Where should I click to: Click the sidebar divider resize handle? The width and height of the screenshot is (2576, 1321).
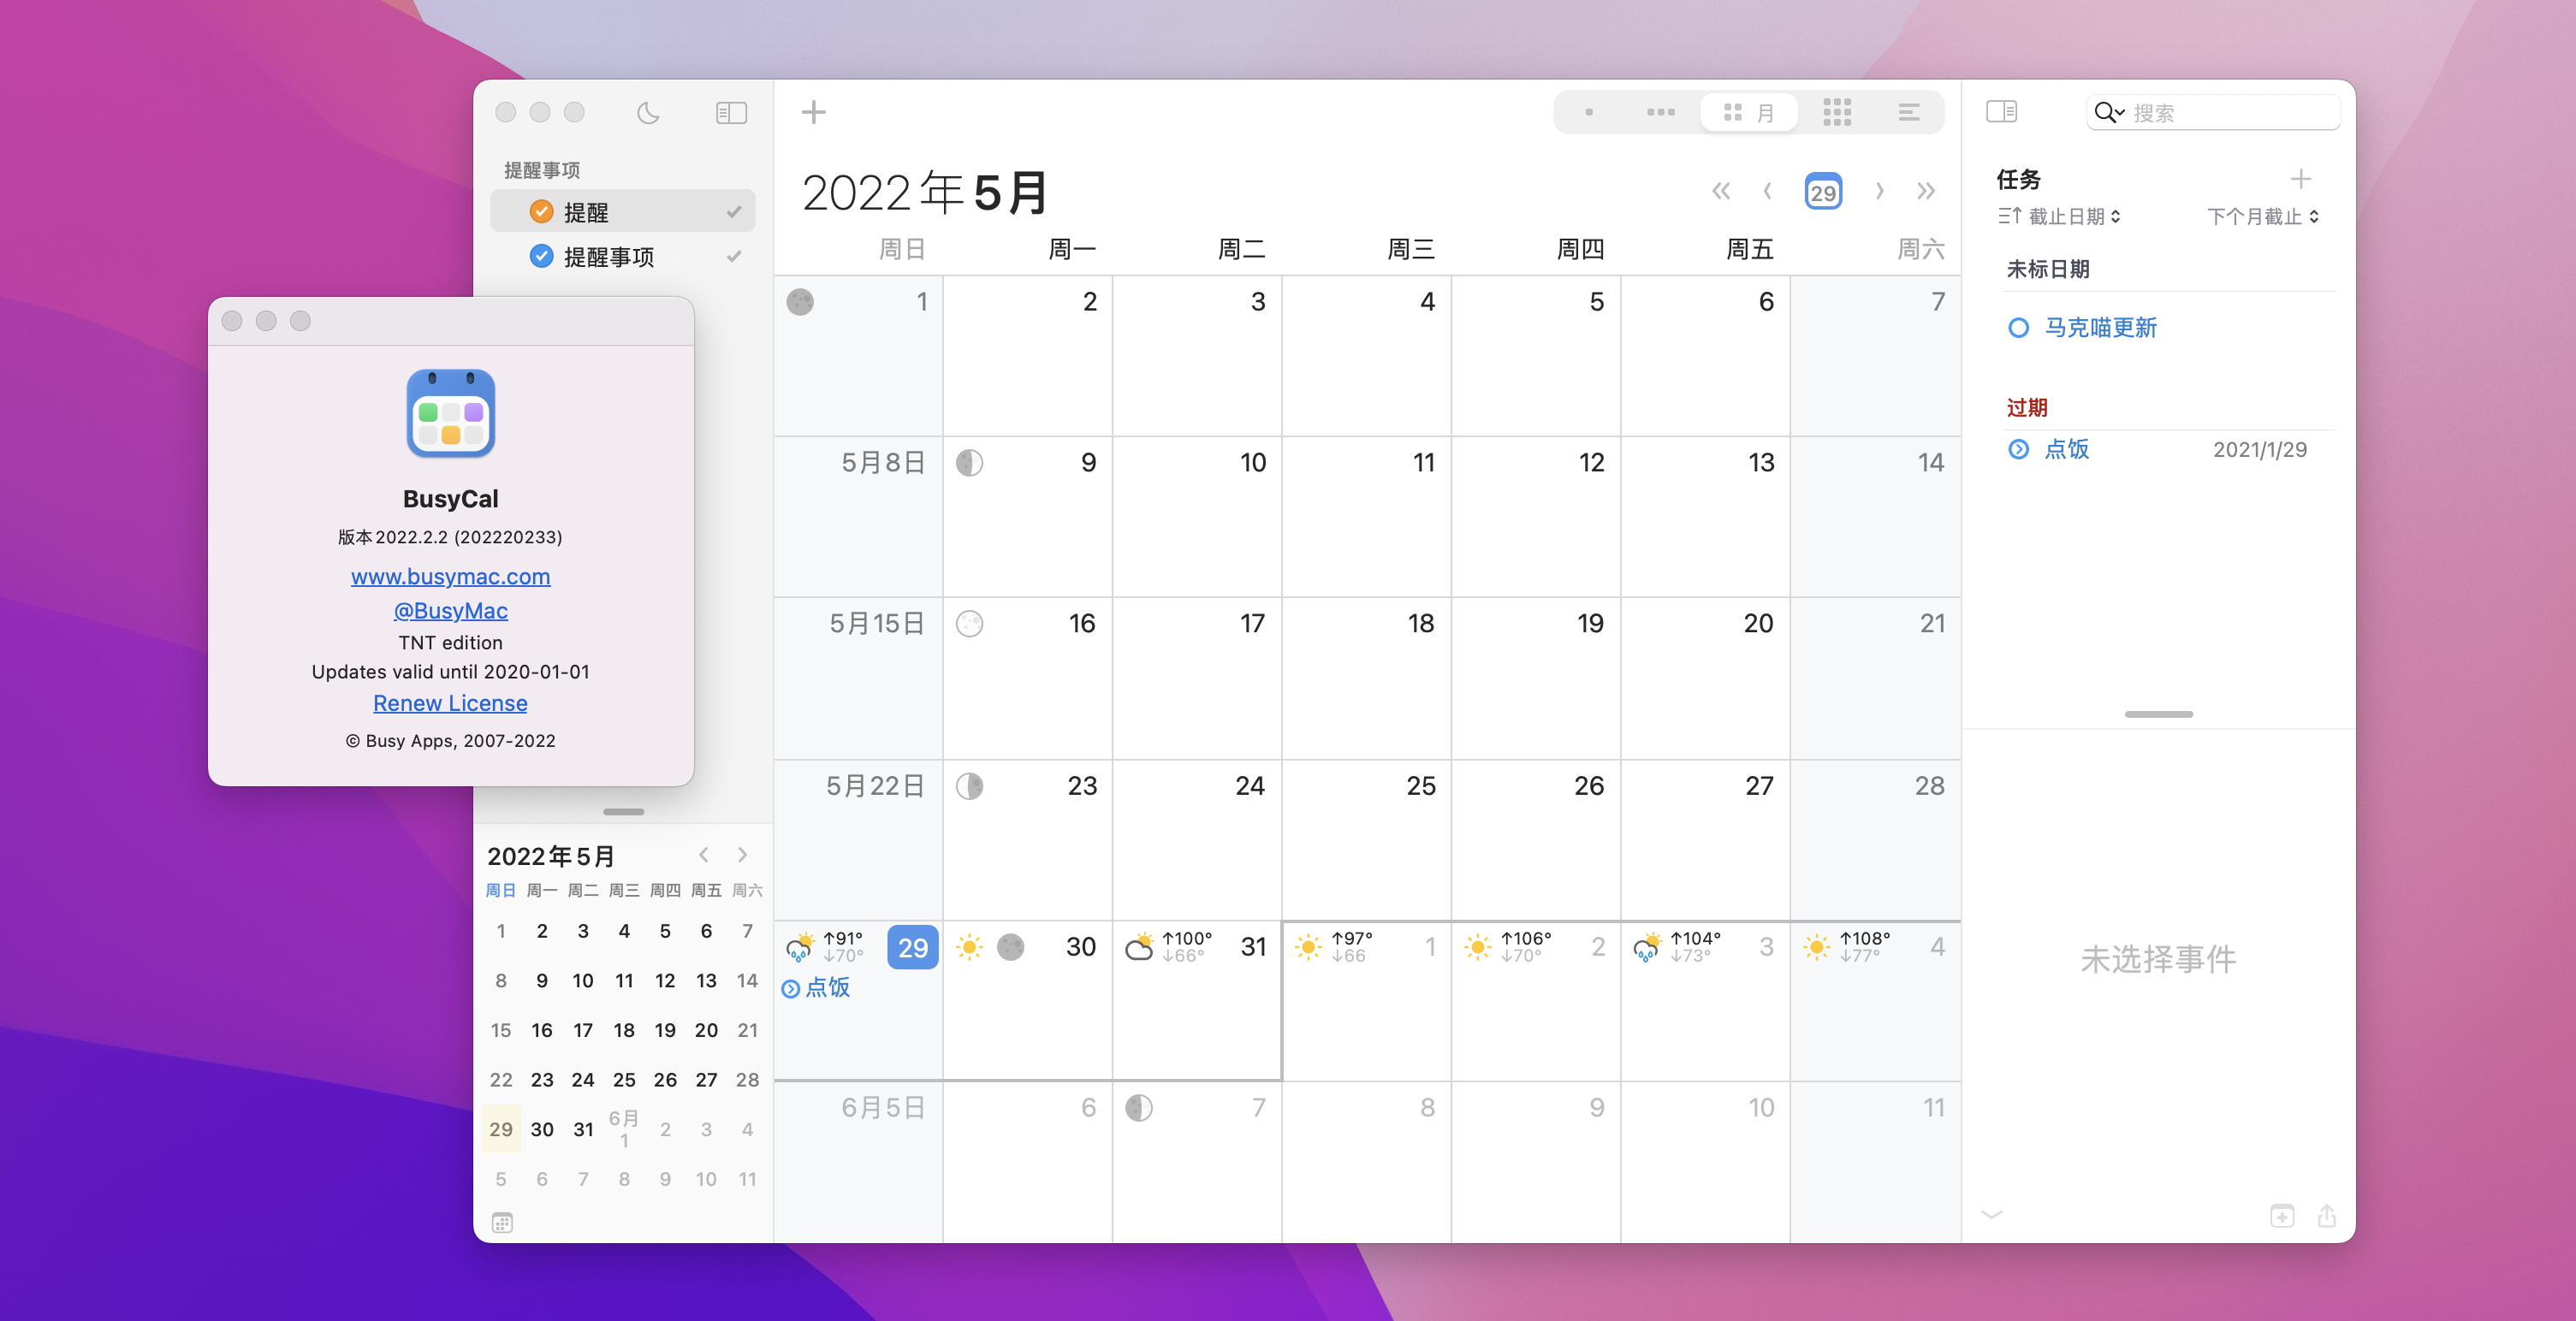tap(623, 812)
